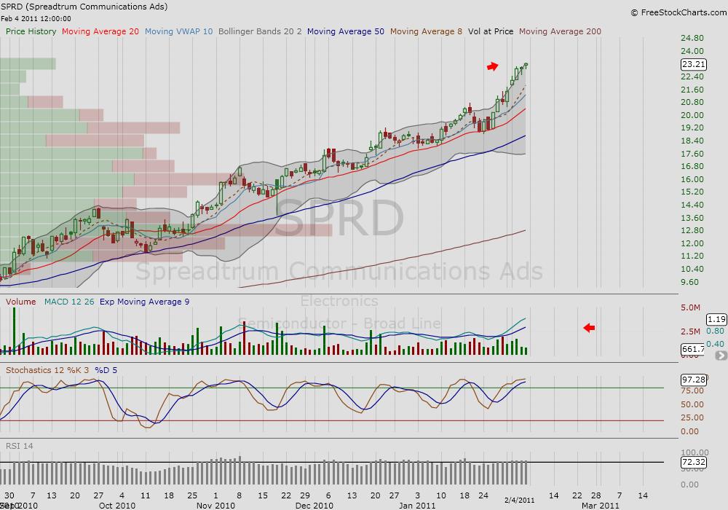Open the Bollinger Bands 20 2 legend label
The image size is (728, 510).
[260, 31]
